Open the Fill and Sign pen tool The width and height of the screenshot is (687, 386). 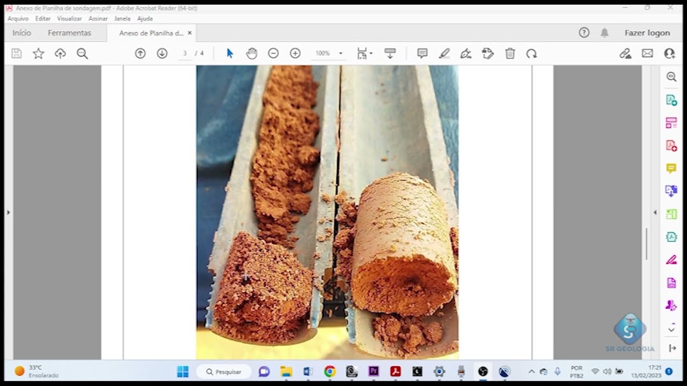coord(466,54)
